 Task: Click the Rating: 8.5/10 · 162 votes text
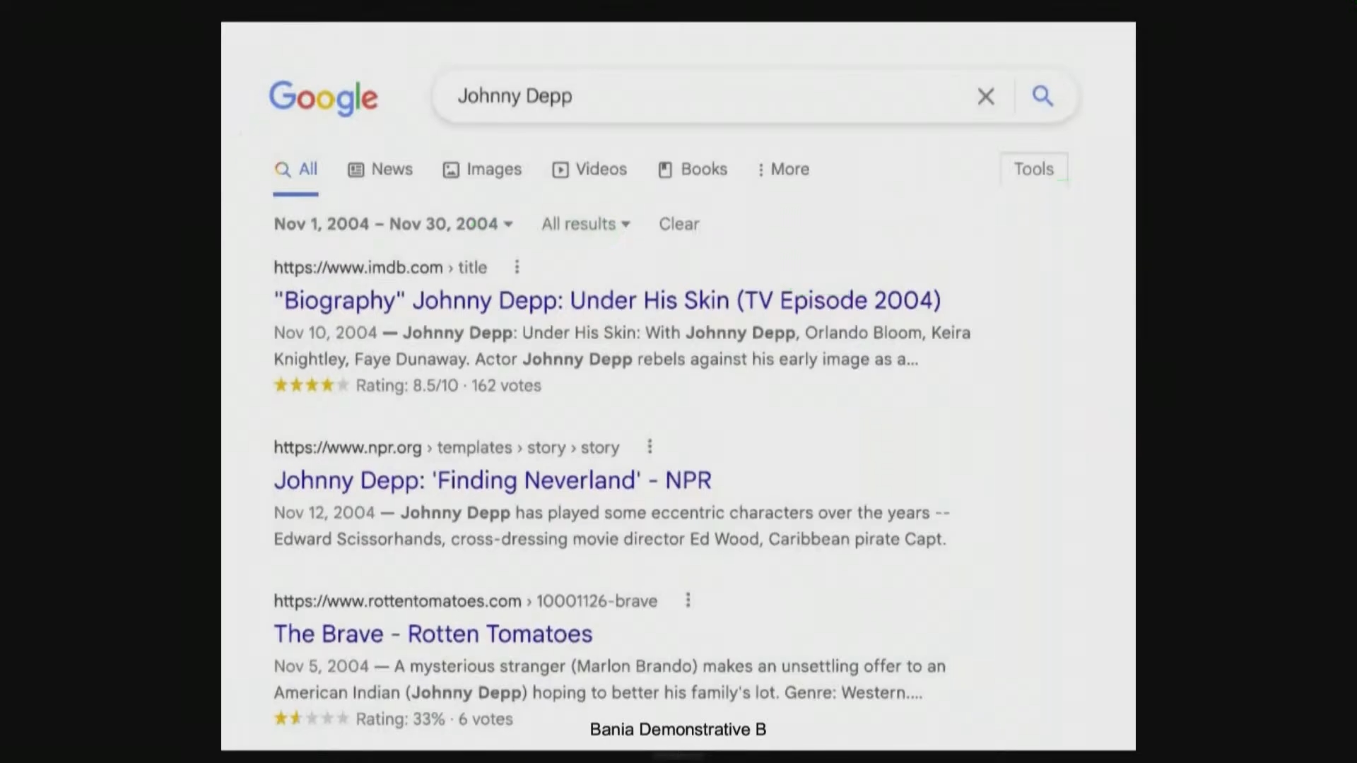(448, 386)
